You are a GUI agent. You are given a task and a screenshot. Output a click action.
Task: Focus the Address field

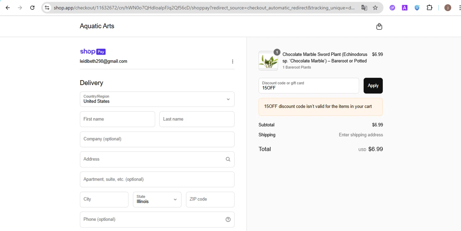pyautogui.click(x=157, y=159)
